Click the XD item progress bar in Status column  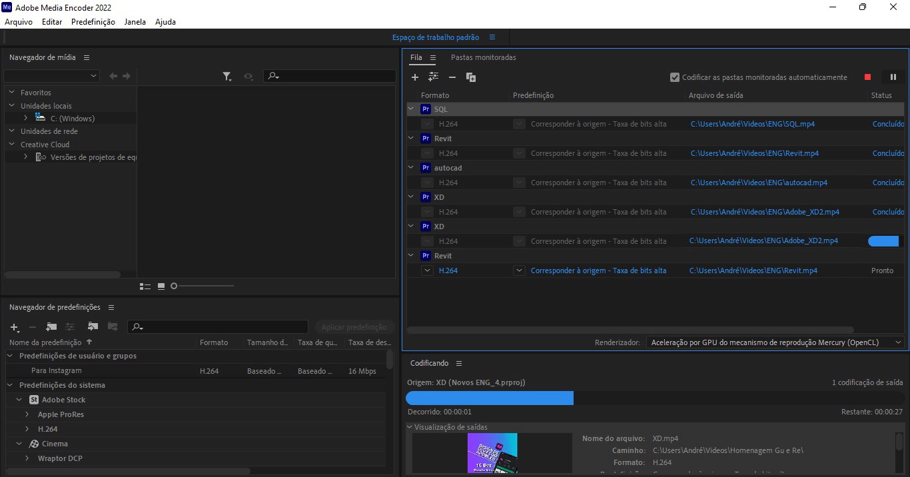883,241
